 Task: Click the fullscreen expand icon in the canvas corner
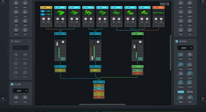coord(168,4)
